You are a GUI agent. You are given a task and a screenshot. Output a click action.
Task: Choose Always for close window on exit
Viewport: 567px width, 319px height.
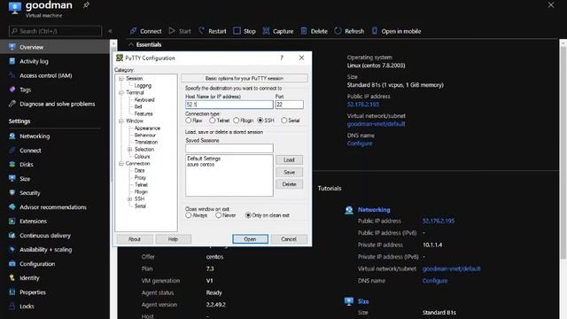coord(189,215)
